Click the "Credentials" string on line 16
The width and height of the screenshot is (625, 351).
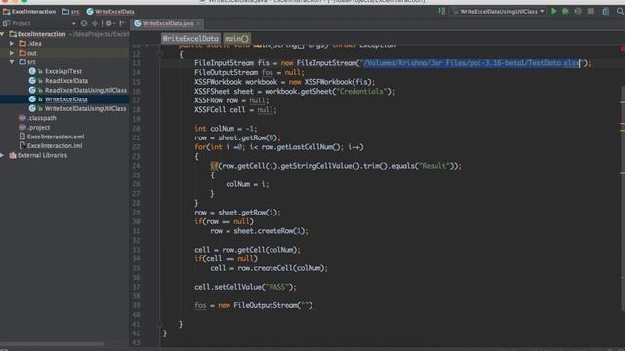361,91
